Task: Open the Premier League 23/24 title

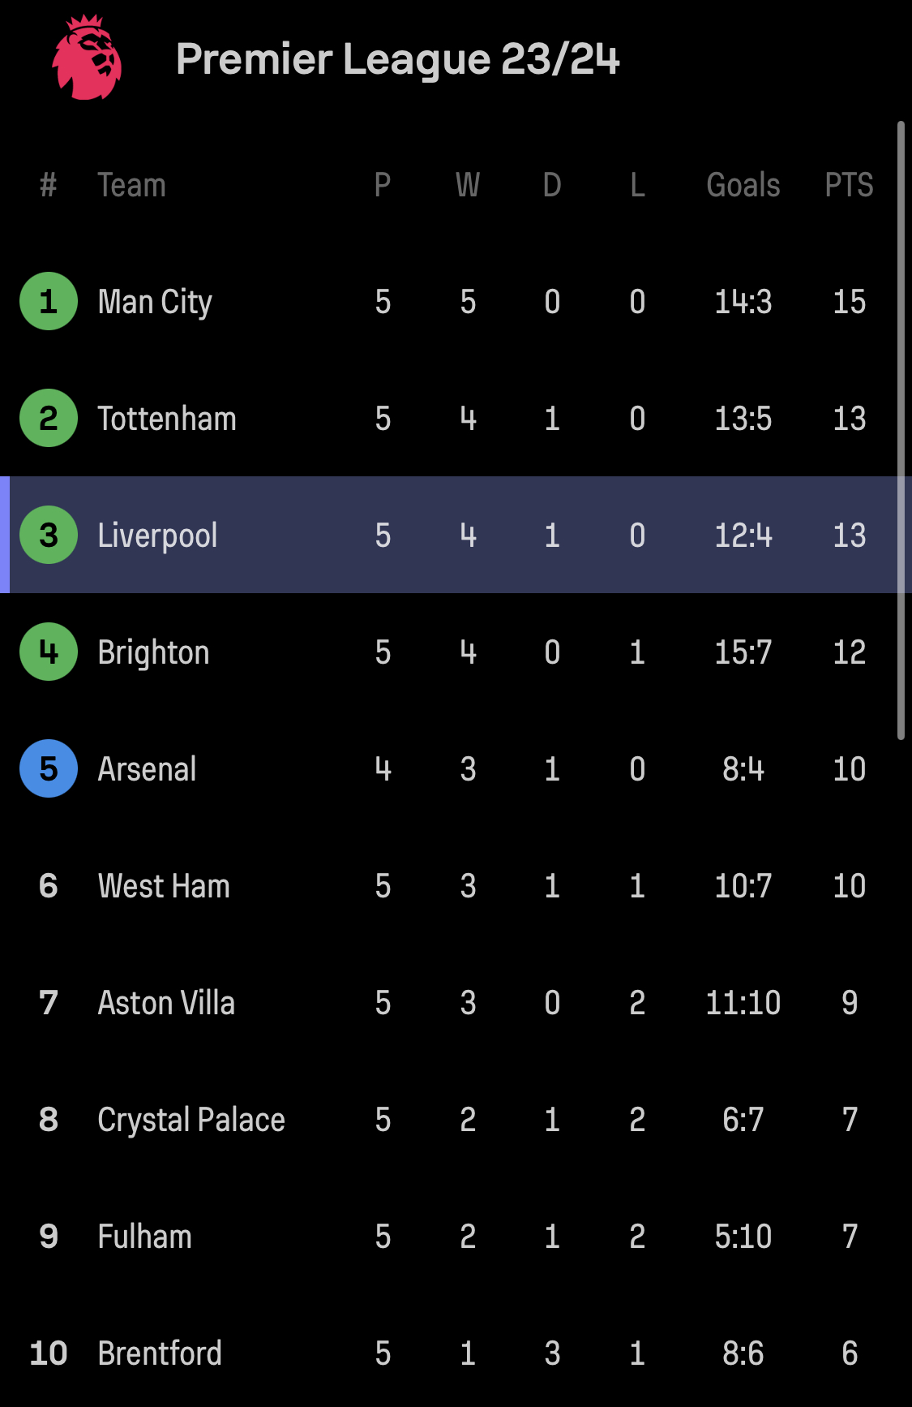Action: (397, 59)
